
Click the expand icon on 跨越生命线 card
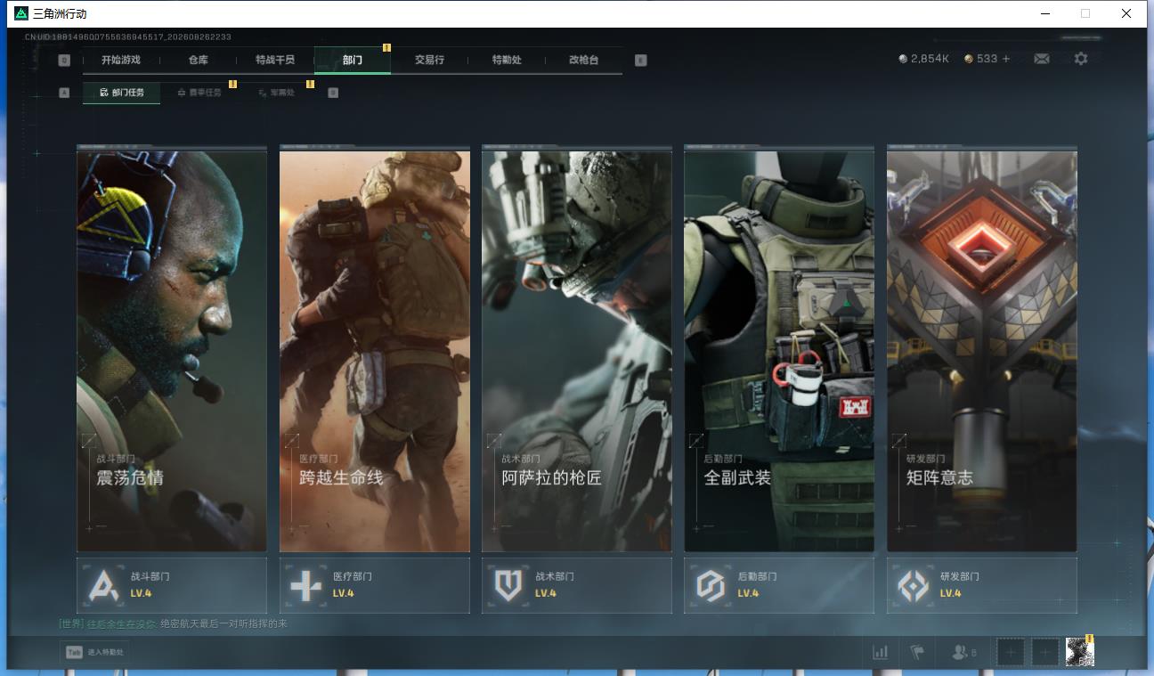click(x=291, y=441)
